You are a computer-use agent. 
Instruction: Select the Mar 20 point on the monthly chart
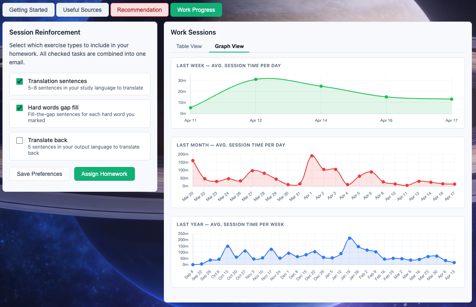click(193, 161)
